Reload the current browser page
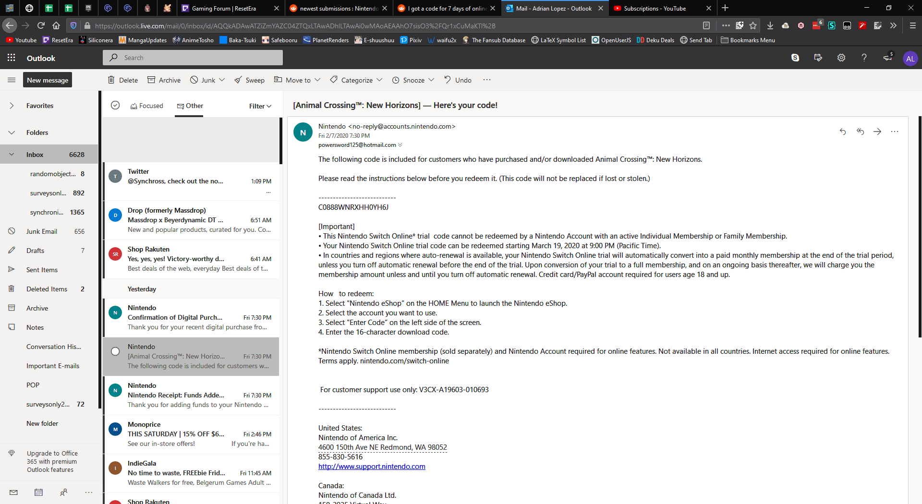 click(41, 25)
